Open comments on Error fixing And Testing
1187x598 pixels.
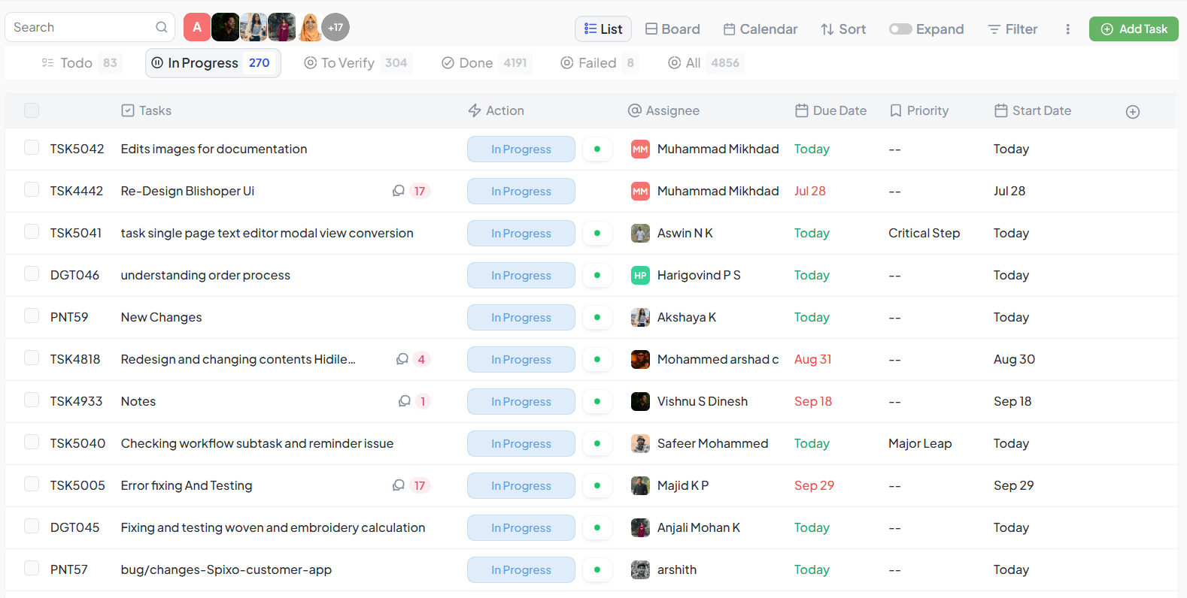tap(399, 485)
